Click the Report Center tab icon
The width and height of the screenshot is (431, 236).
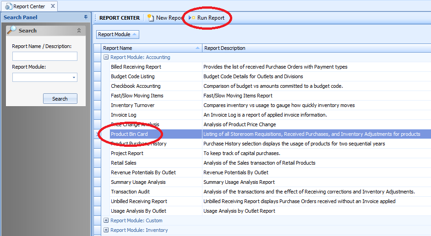pyautogui.click(x=8, y=6)
